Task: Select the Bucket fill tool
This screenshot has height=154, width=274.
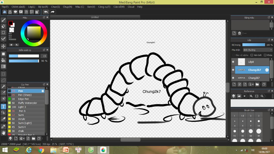Action: [x=3, y=60]
